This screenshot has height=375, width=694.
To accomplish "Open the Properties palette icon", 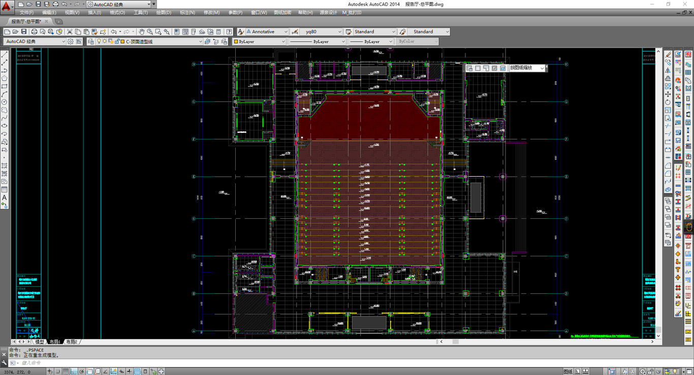I will pyautogui.click(x=177, y=31).
